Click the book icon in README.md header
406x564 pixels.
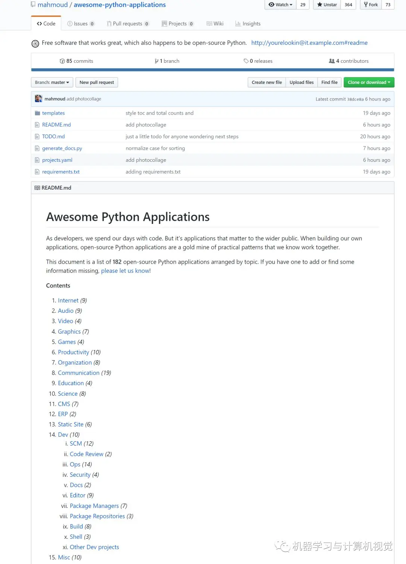pyautogui.click(x=37, y=188)
